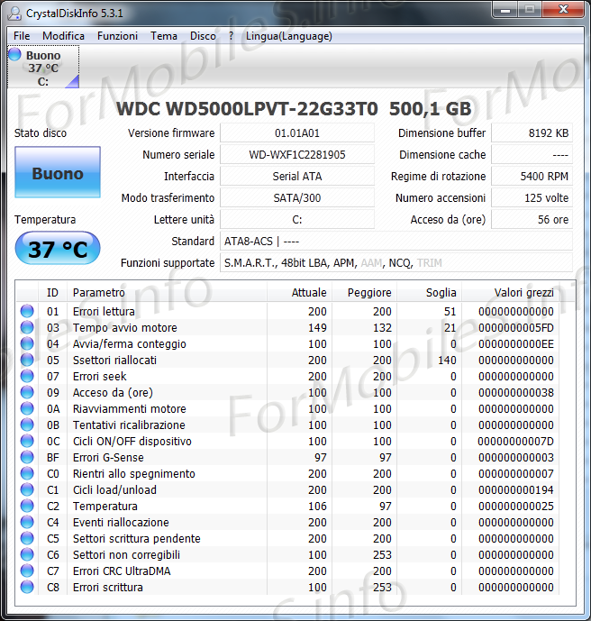Click the status orb for Ssettori riallocati
The image size is (591, 621).
pos(27,361)
